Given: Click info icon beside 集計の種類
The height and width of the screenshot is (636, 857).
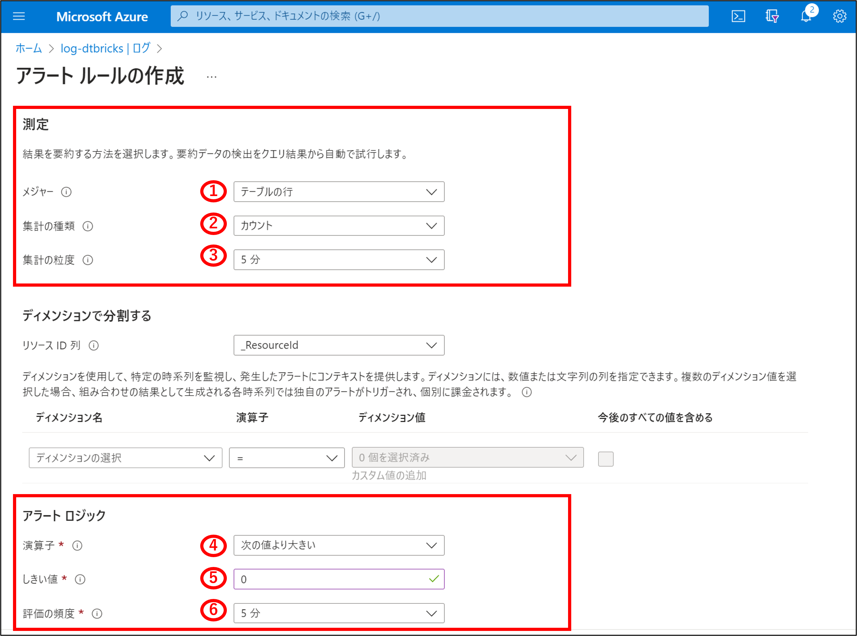Looking at the screenshot, I should point(88,226).
